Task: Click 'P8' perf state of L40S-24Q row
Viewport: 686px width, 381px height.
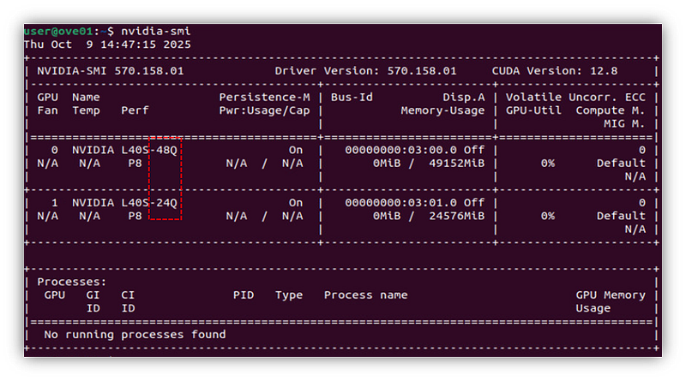Action: click(135, 216)
